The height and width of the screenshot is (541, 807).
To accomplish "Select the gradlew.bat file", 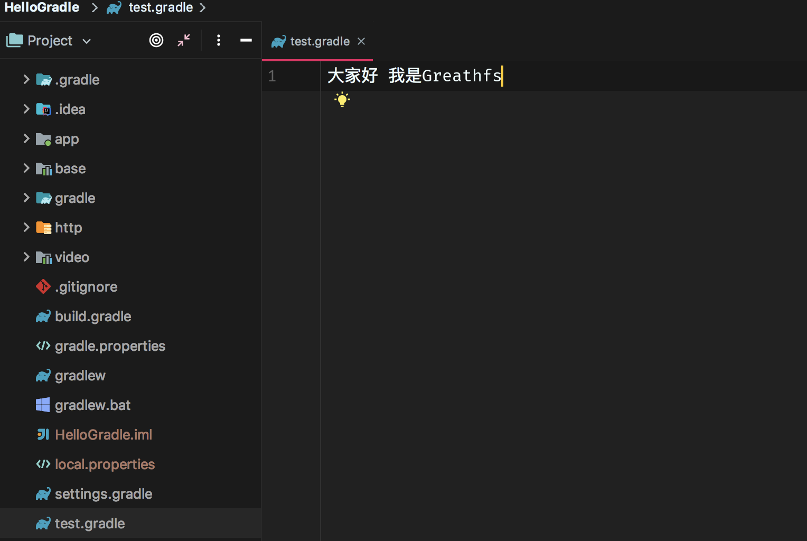I will pos(92,405).
